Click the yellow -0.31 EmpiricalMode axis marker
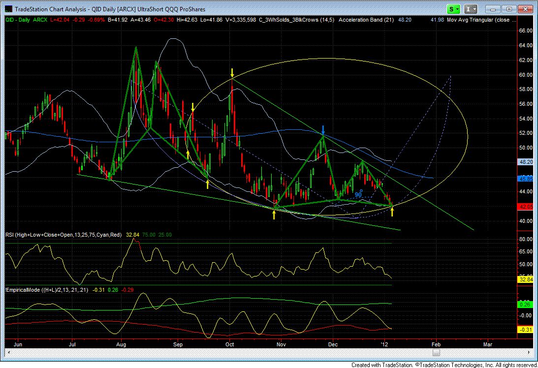 (x=526, y=330)
